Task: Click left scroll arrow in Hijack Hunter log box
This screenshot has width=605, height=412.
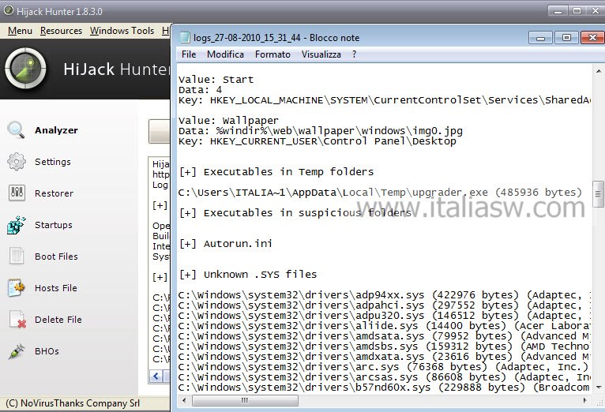Action: click(x=156, y=376)
